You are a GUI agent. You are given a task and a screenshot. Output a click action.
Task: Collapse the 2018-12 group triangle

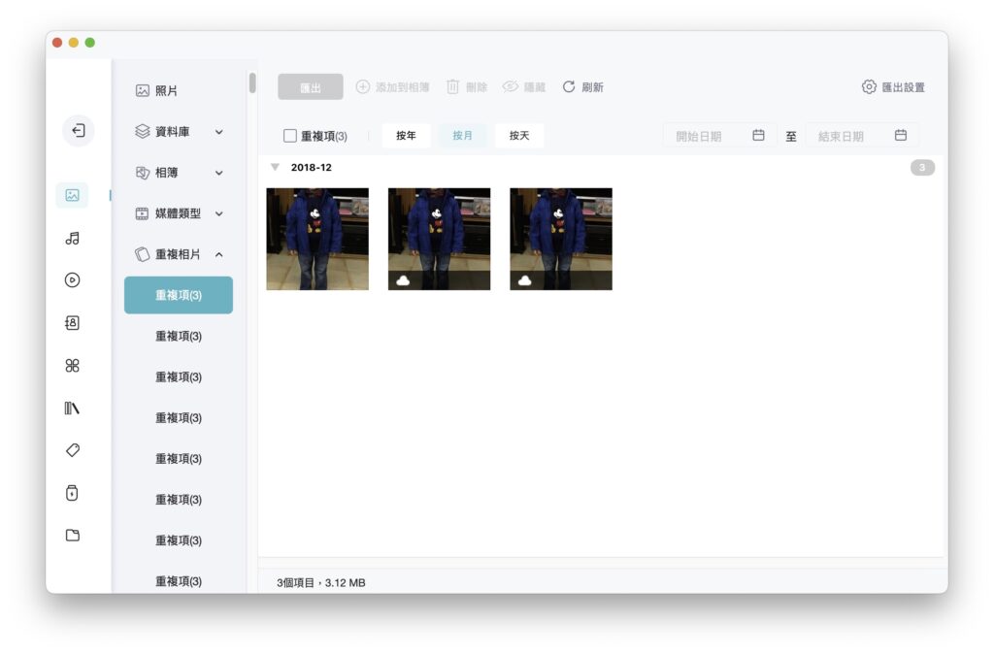pos(275,167)
